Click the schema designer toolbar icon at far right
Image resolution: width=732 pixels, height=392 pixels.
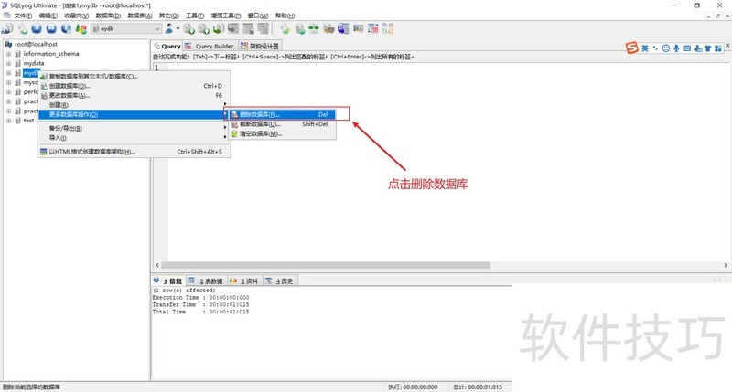pos(388,29)
